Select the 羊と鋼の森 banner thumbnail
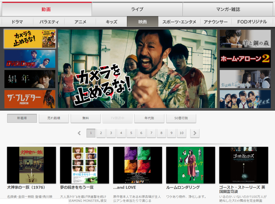 245,39
